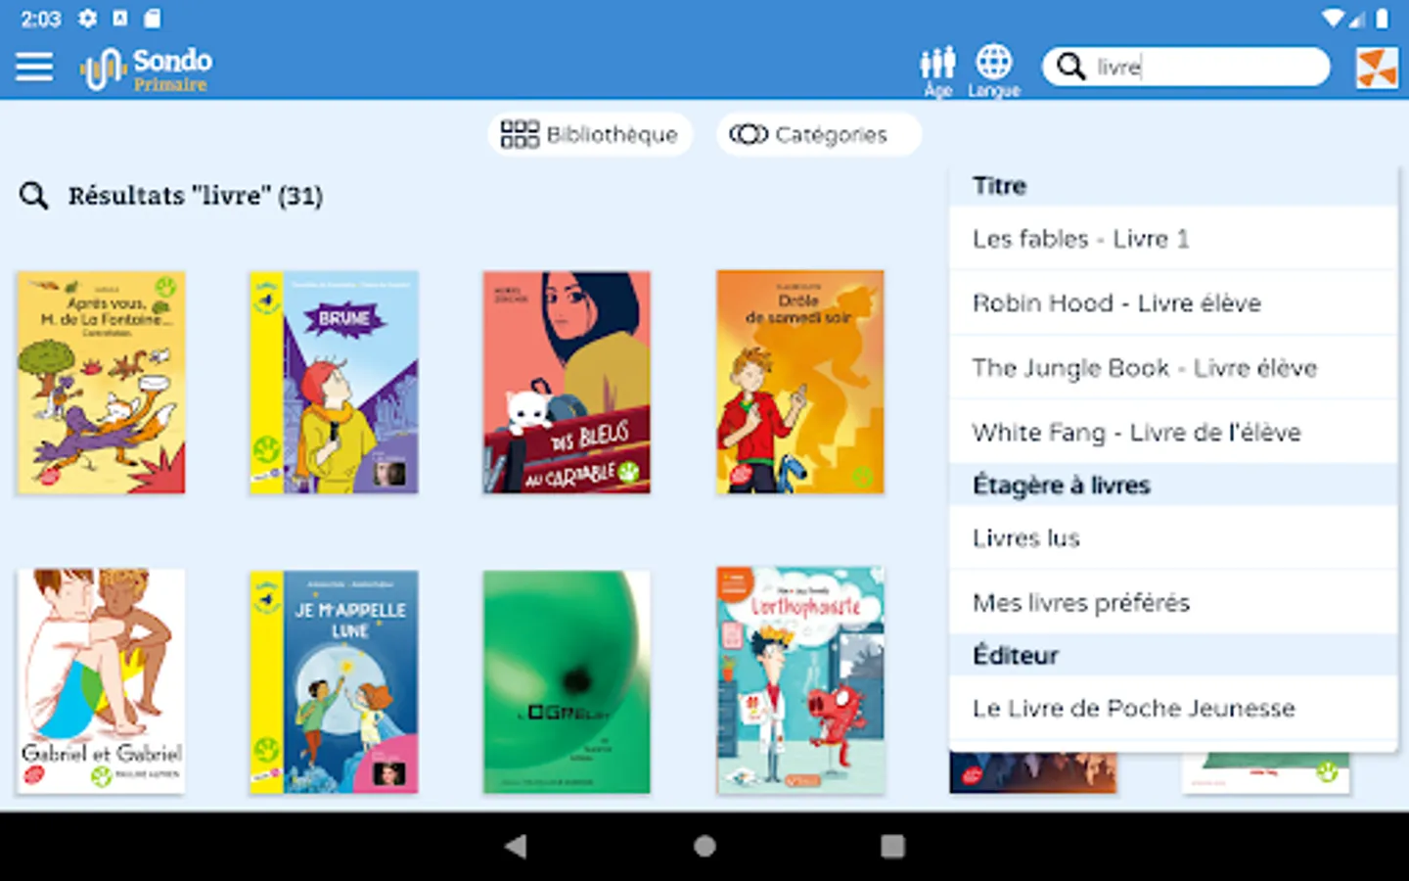Tap the Sondo Primaire logo

146,70
